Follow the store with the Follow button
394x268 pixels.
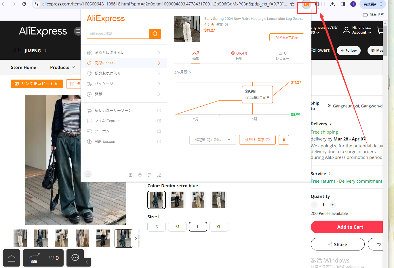pos(349,51)
